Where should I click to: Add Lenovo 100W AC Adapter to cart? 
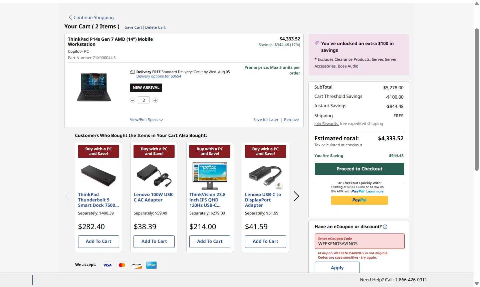154,241
